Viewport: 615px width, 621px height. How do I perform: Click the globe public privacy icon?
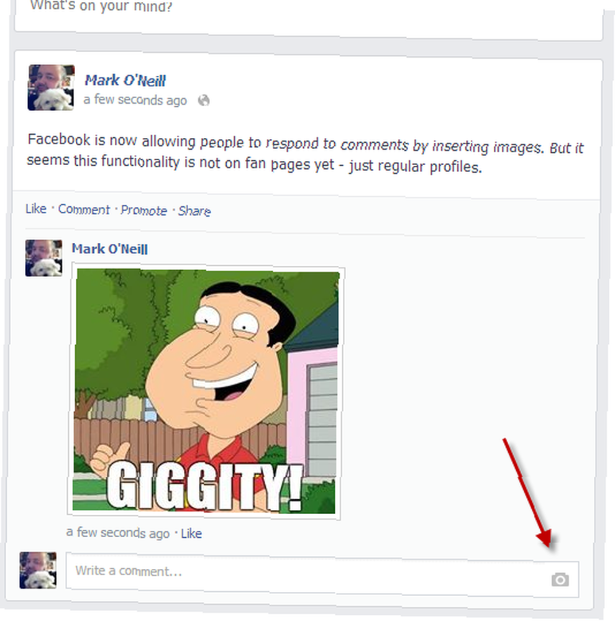tap(204, 101)
